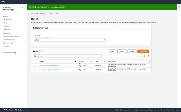The height and width of the screenshot is (112, 181).
Task: Change language via English footer link
Action: (20, 110)
